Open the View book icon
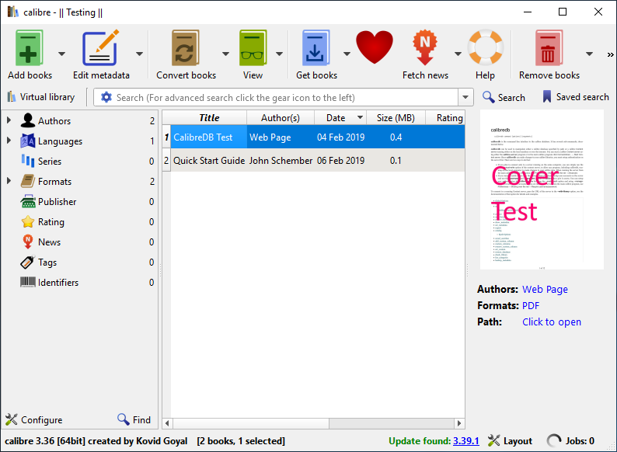The width and height of the screenshot is (617, 452). (x=253, y=48)
